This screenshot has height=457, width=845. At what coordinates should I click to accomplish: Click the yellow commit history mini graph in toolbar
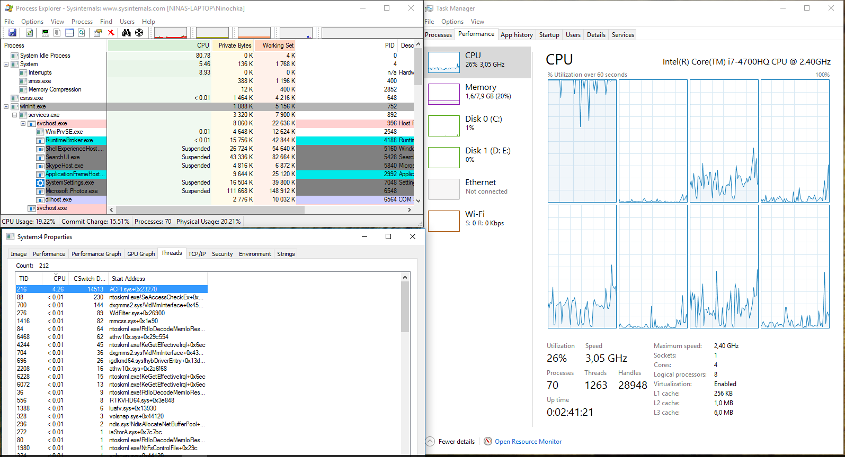point(212,33)
